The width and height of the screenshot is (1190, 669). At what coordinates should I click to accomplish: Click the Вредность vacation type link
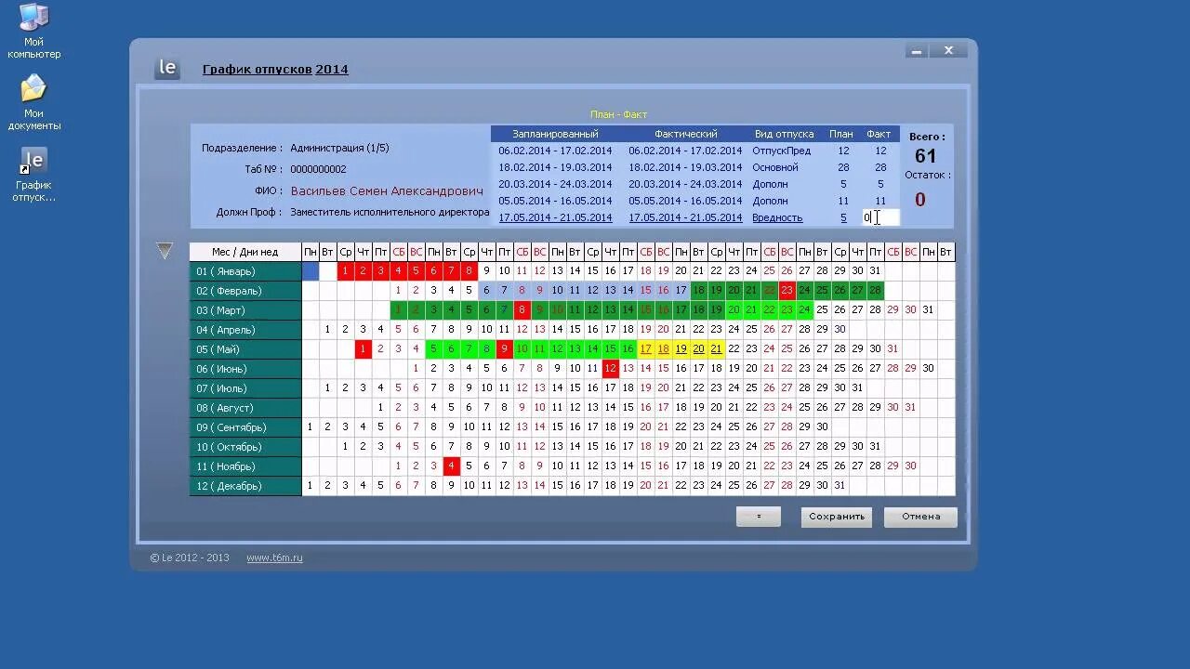(777, 217)
